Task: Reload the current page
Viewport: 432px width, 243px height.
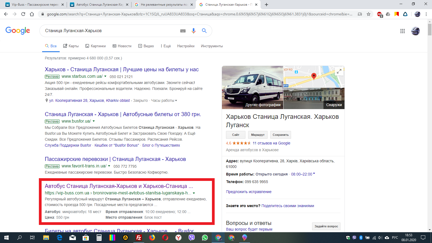Action: [x=23, y=14]
